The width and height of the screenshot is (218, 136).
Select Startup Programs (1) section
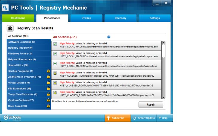pyautogui.click(x=29, y=71)
